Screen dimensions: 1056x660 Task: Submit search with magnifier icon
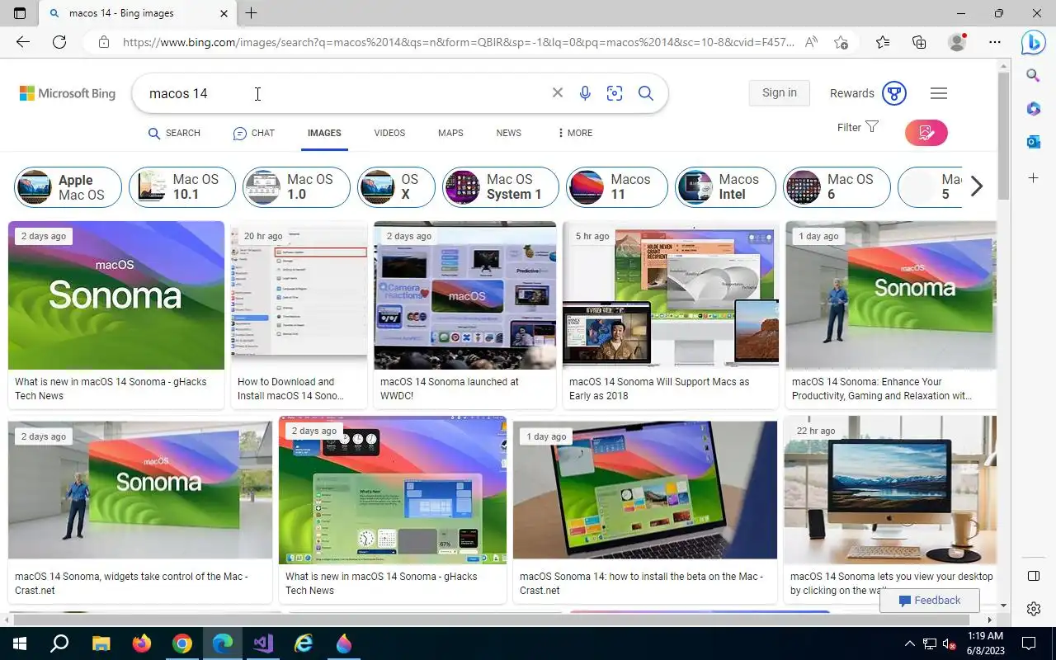pos(646,93)
